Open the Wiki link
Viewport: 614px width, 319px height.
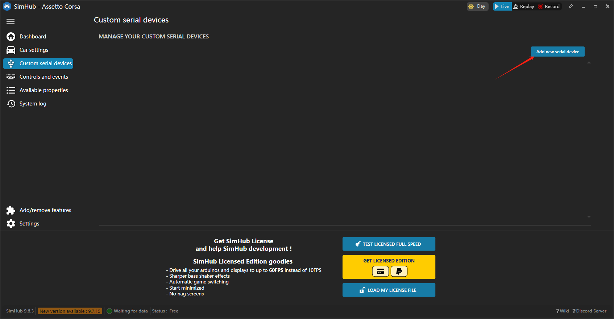[563, 311]
